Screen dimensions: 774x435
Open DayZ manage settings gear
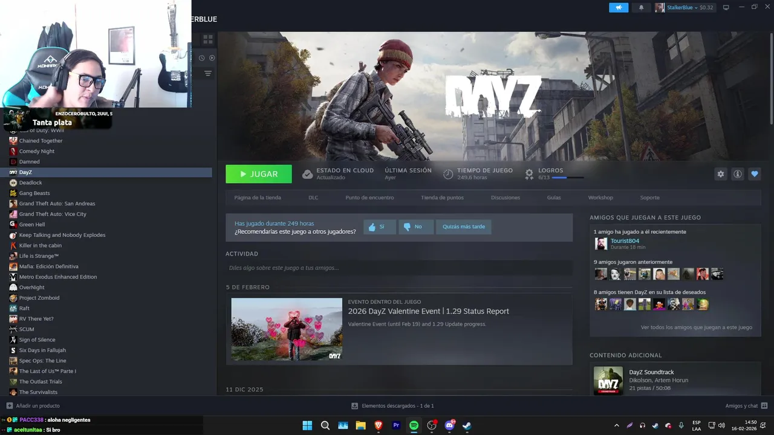point(721,174)
